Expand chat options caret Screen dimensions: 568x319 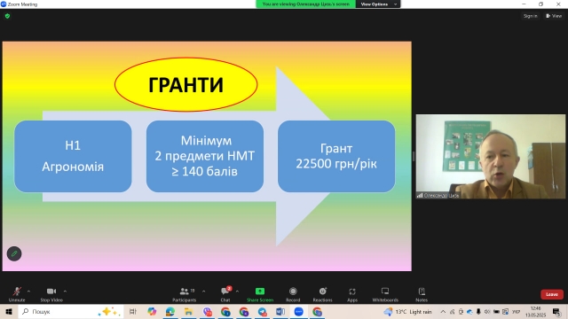tap(237, 292)
